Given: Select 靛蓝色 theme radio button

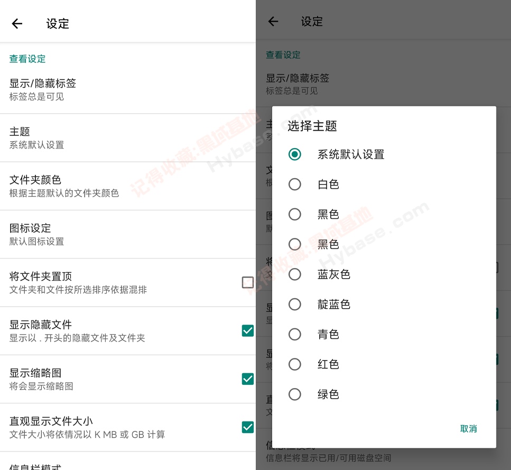Looking at the screenshot, I should 295,304.
